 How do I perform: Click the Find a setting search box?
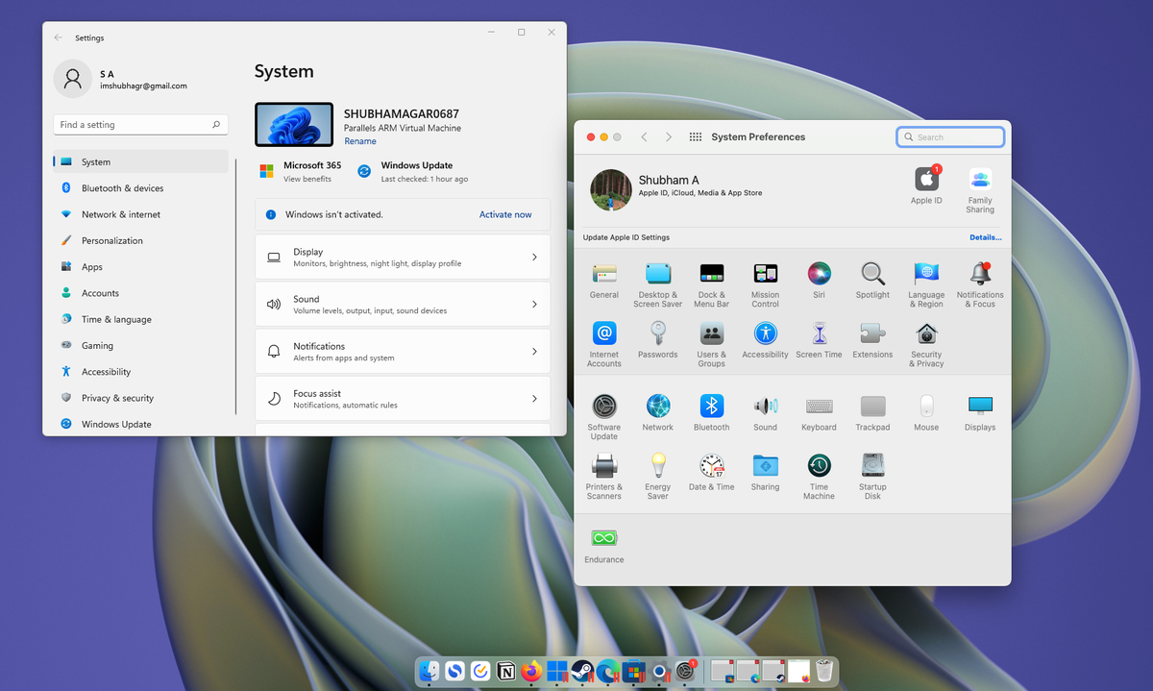click(x=140, y=124)
